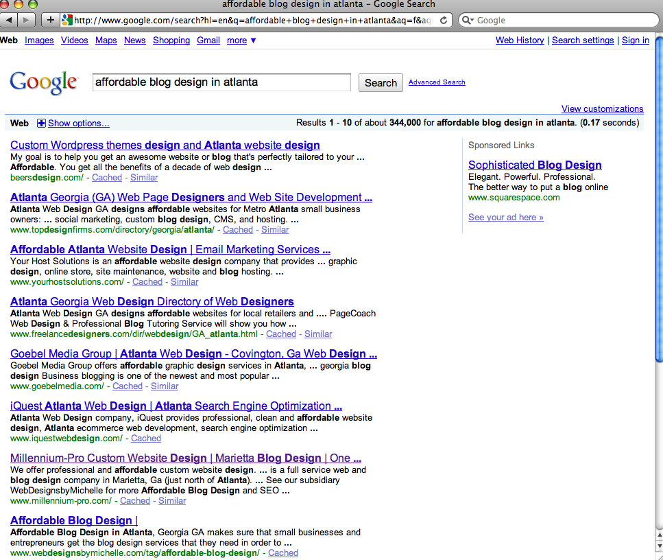The width and height of the screenshot is (663, 560).
Task: Open Sophisticated Blog Design sponsored link
Action: (x=535, y=165)
